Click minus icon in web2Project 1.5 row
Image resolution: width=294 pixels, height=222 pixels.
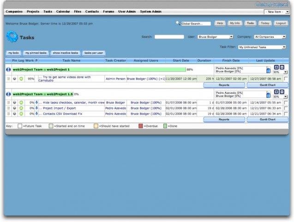282,92
